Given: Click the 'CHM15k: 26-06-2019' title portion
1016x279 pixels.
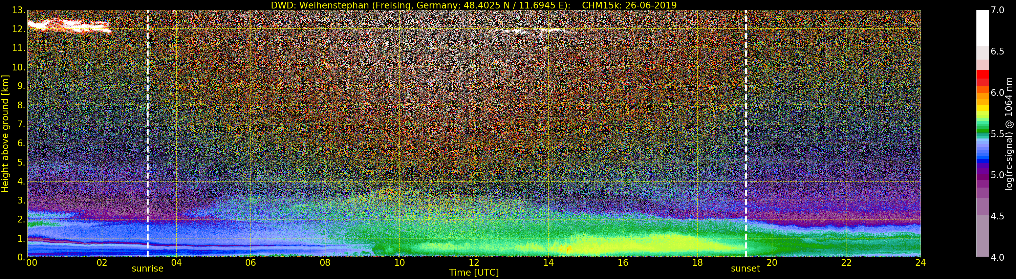Looking at the screenshot, I should (629, 5).
